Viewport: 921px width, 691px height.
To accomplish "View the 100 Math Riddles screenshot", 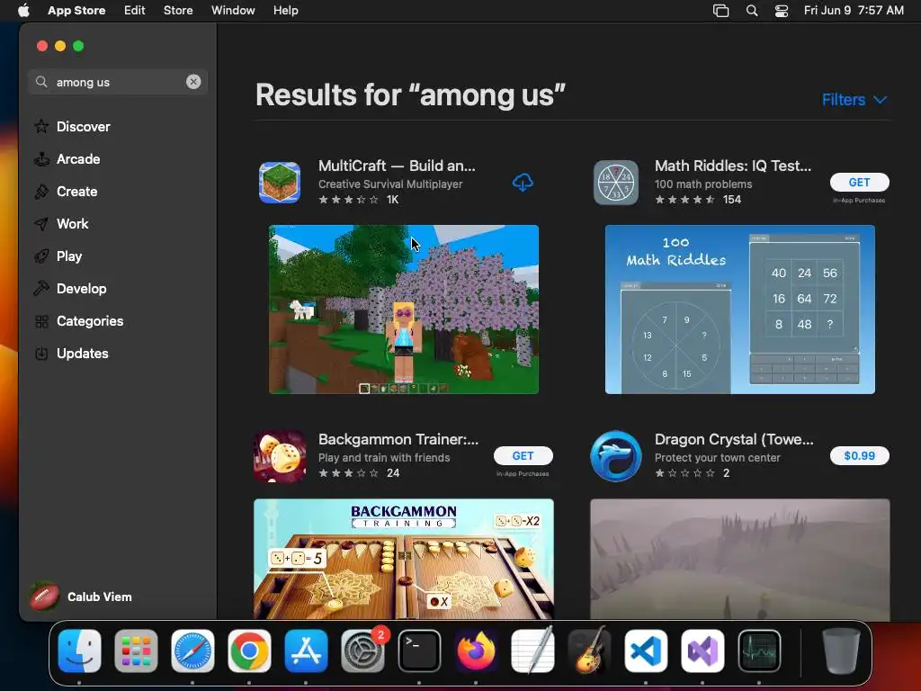I will coord(739,310).
